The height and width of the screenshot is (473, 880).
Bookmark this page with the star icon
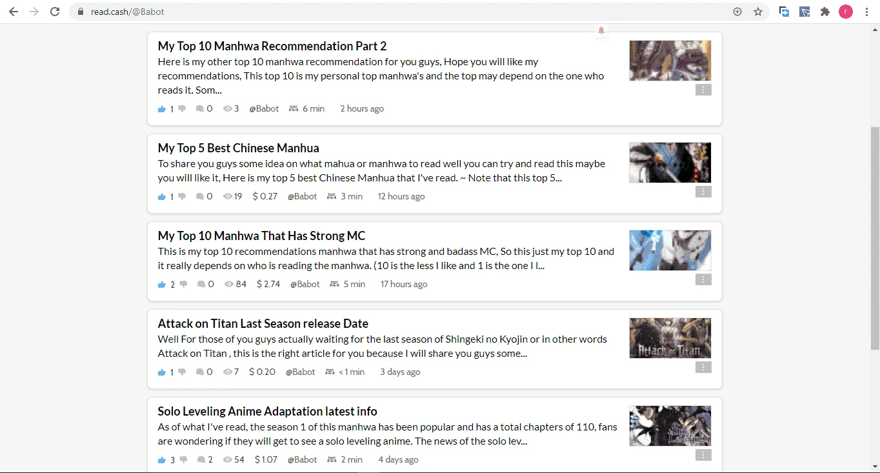[758, 12]
